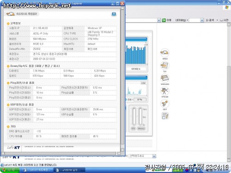This screenshot has width=231, height=173.
Task: Click the IP address 211.195.48.83
Action: tap(40, 28)
